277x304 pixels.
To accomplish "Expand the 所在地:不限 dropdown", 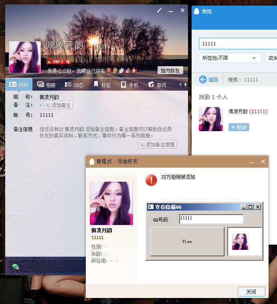I will [230, 58].
